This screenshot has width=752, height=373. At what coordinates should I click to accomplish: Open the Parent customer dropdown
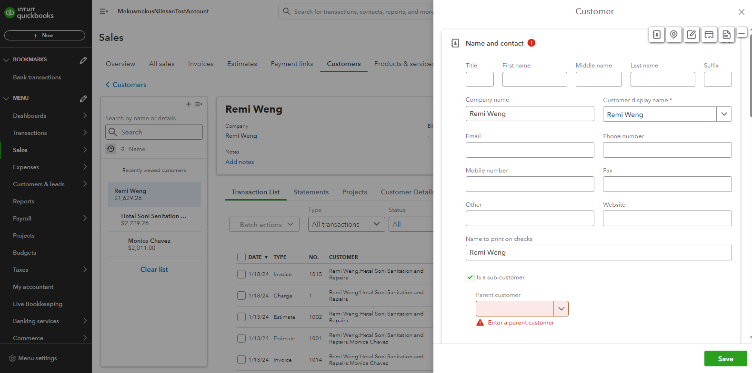(x=561, y=309)
